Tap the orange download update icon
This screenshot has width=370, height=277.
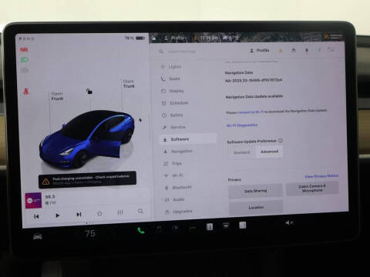pyautogui.click(x=281, y=51)
